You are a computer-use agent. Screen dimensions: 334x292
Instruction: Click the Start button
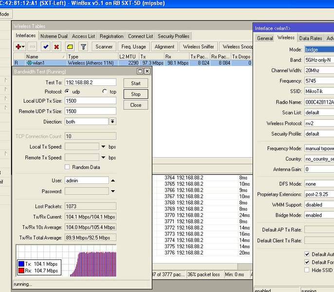(136, 83)
